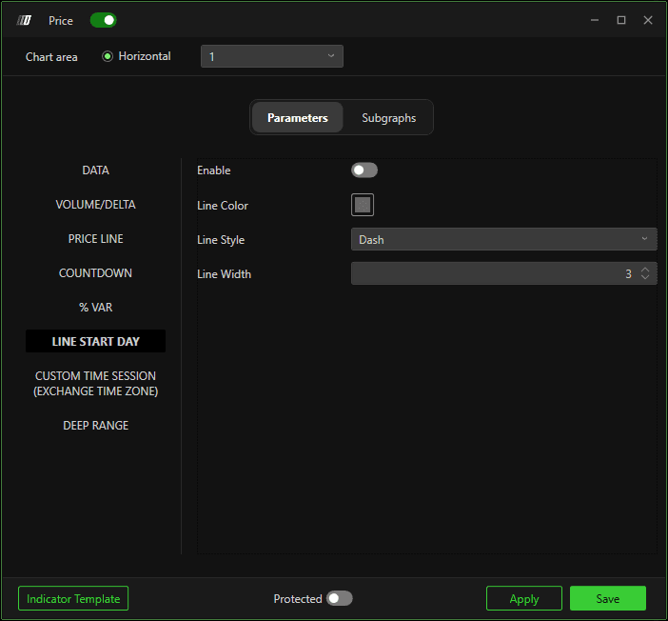Open the COUNTDOWN section
Image resolution: width=668 pixels, height=621 pixels.
[95, 273]
